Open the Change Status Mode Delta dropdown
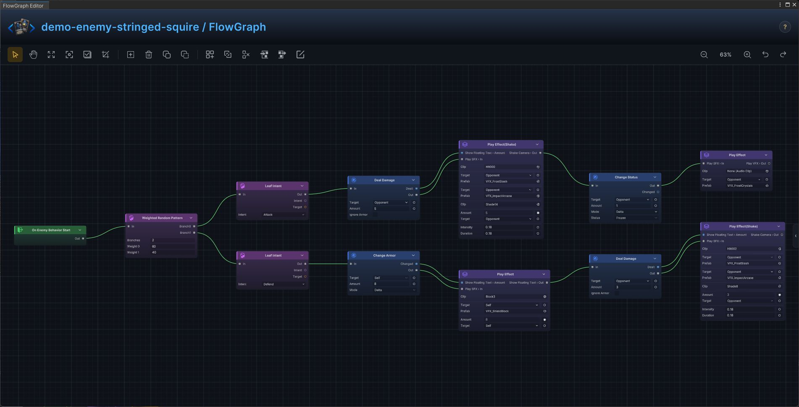The image size is (799, 407). [x=636, y=211]
